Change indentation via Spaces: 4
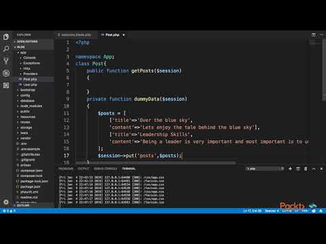Screen dimensions: 326x244 (x=272, y=211)
